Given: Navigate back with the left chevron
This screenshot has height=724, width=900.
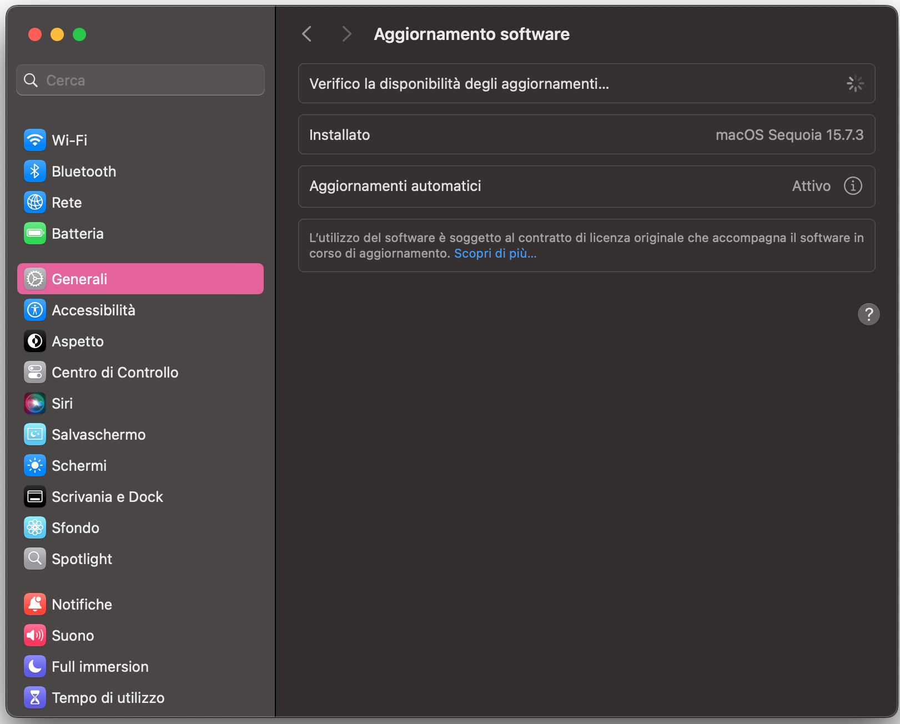Looking at the screenshot, I should [306, 34].
